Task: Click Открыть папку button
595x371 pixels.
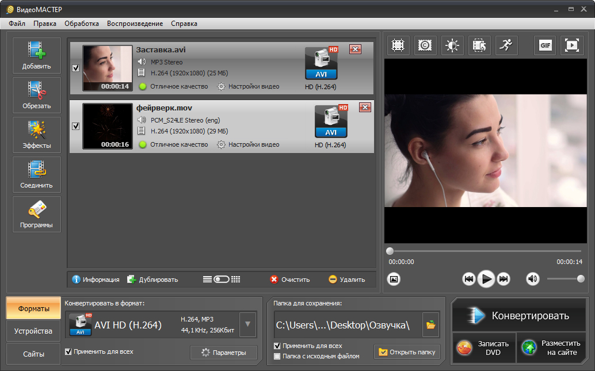Action: point(407,352)
